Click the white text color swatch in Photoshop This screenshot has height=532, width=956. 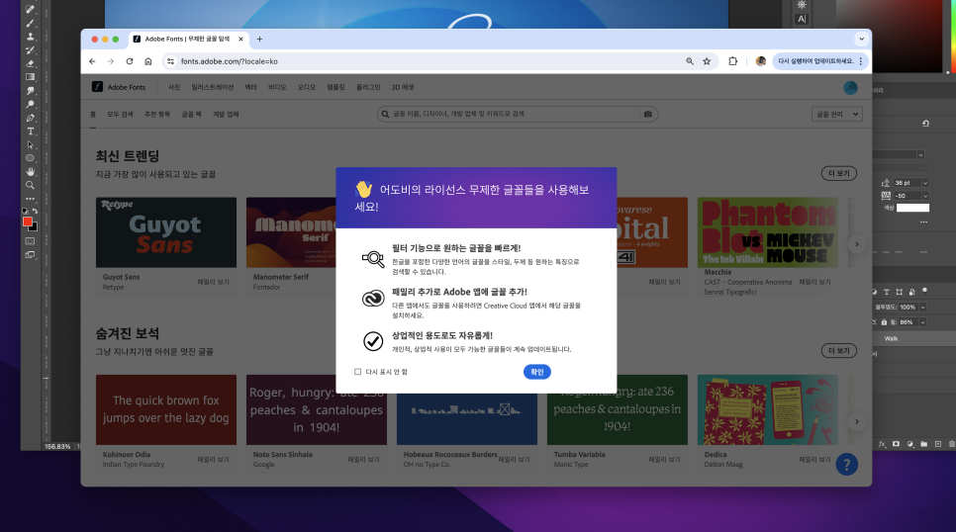pos(912,208)
